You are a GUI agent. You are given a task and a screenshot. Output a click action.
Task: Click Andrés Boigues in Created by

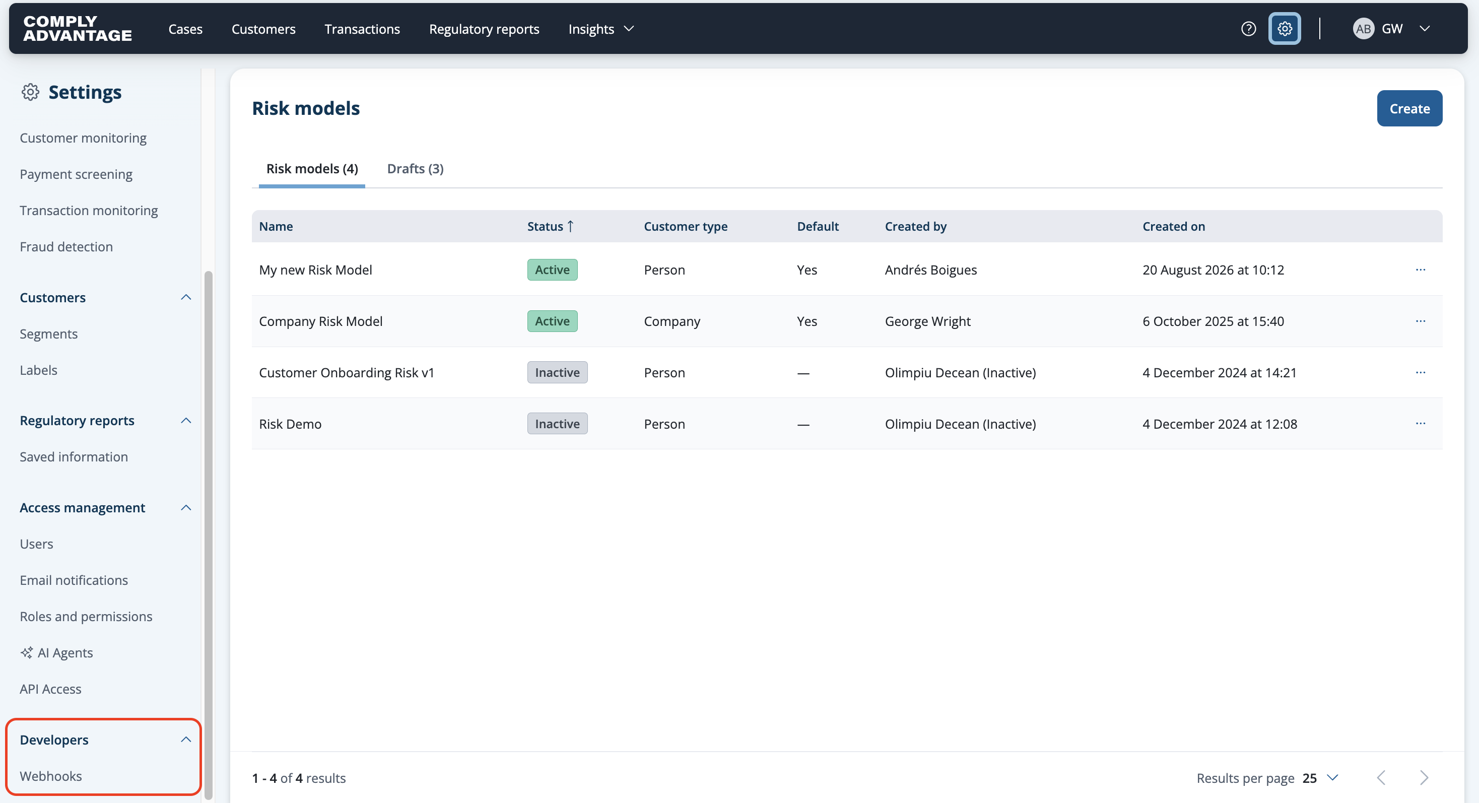pyautogui.click(x=931, y=270)
